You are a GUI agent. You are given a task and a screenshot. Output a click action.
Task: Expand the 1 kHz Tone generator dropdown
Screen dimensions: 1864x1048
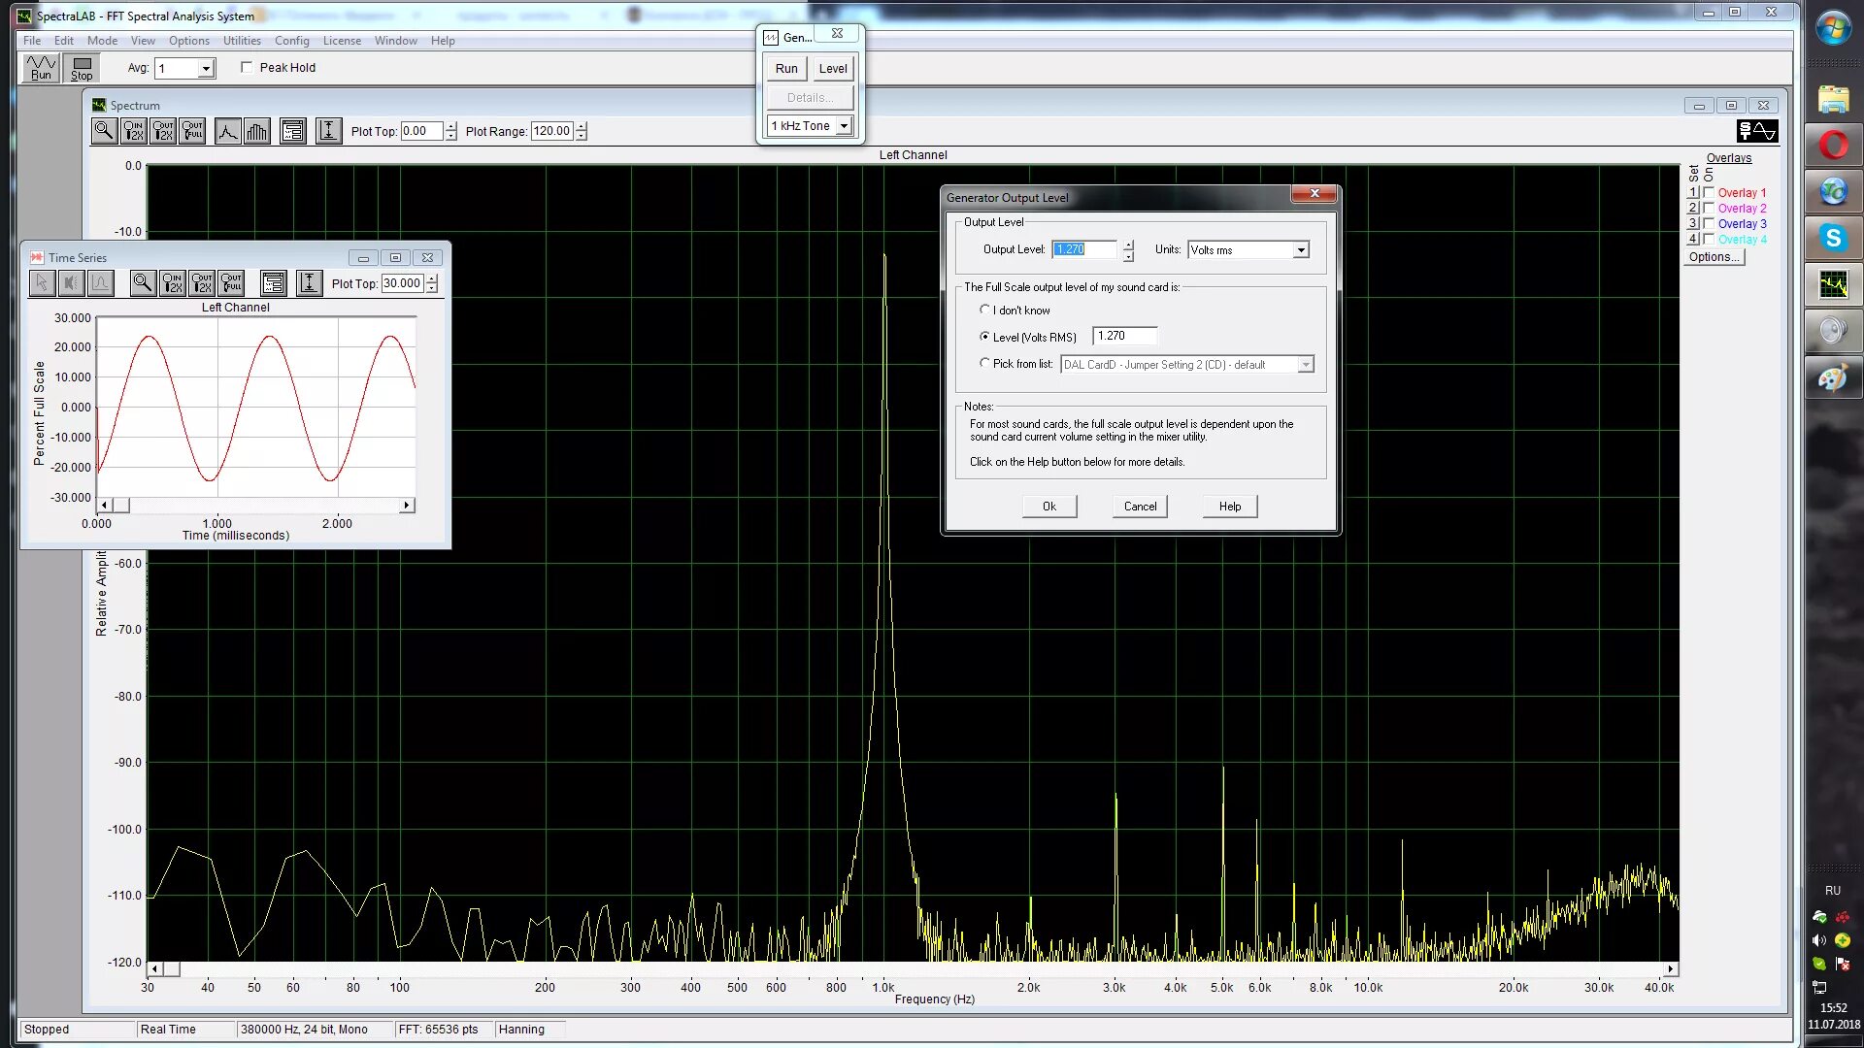pyautogui.click(x=844, y=126)
